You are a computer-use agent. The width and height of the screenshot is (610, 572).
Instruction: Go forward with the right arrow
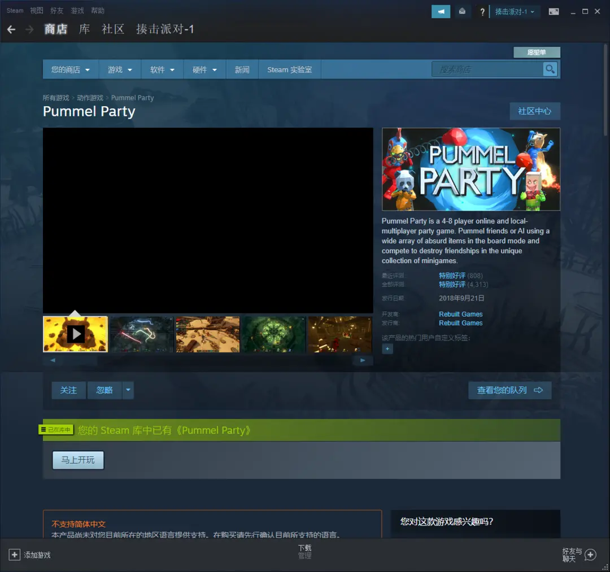(29, 29)
